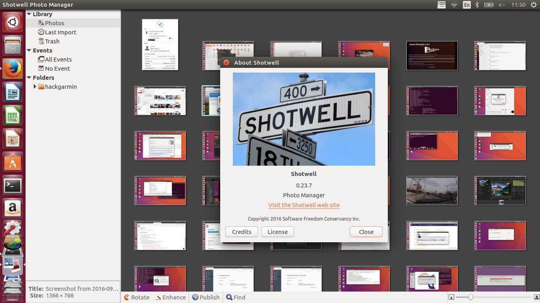The height and width of the screenshot is (303, 540).
Task: Click the Wi-Fi network indicator
Action: [x=454, y=5]
